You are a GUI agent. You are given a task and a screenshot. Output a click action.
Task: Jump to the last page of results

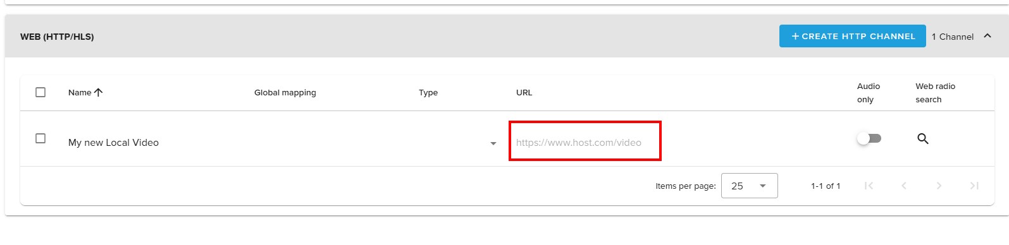[x=974, y=186]
